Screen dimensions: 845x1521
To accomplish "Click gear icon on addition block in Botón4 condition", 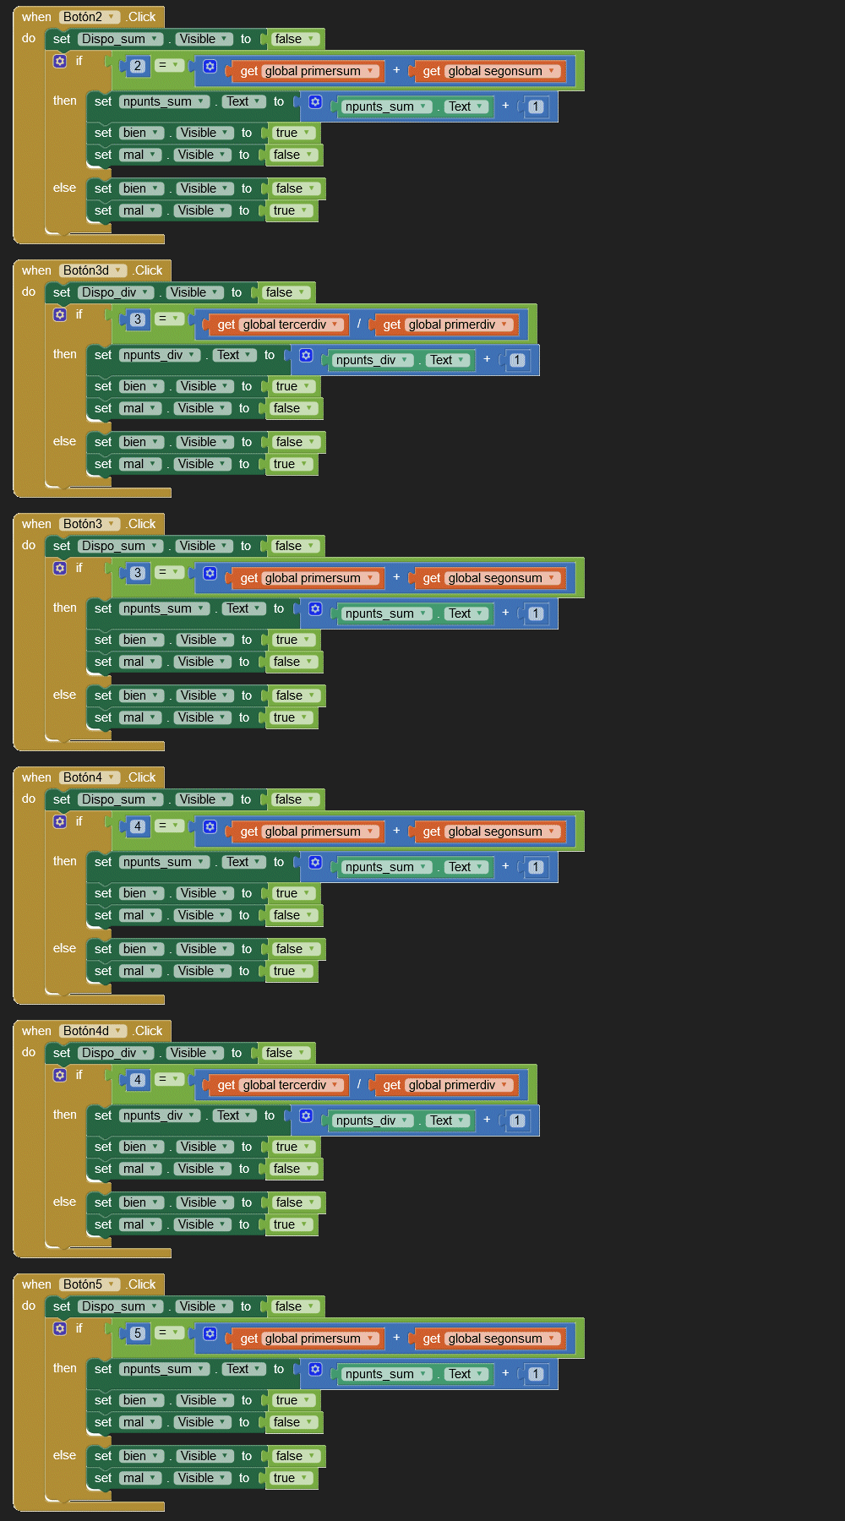I will click(x=210, y=827).
